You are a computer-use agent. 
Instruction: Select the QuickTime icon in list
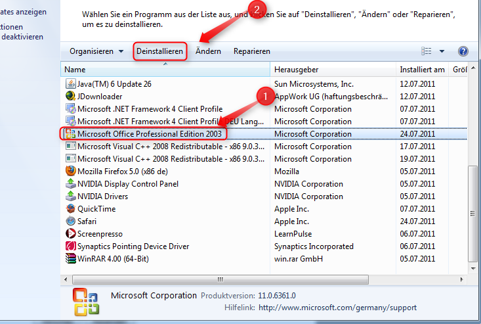click(71, 209)
